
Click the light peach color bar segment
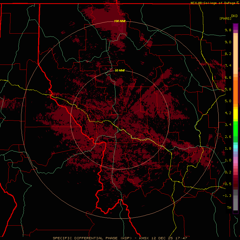coord(235,55)
